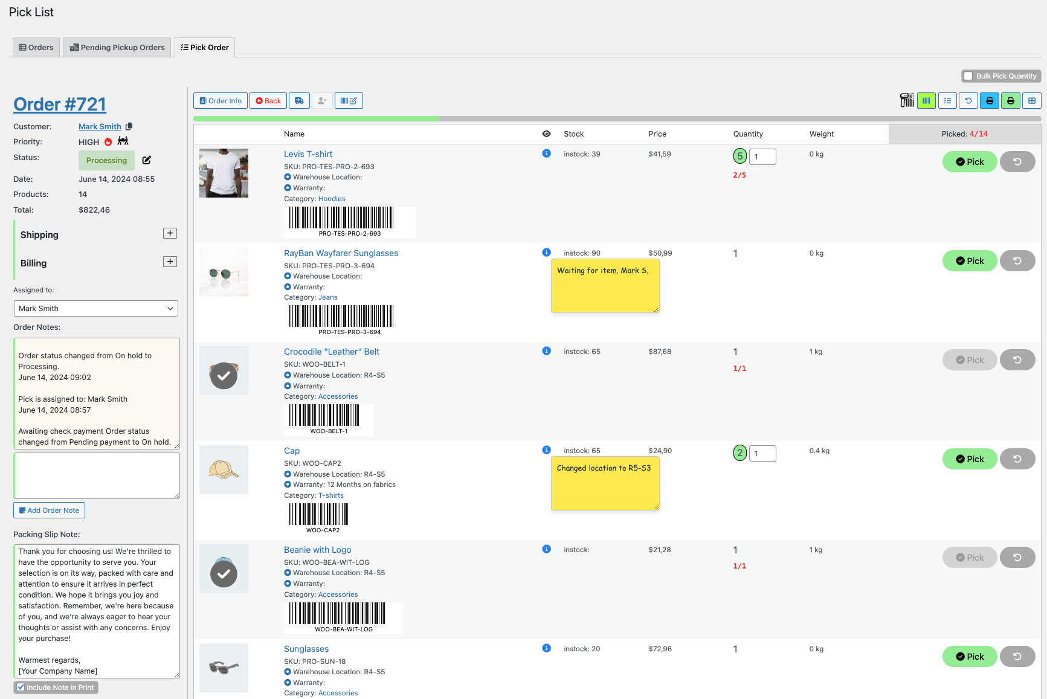This screenshot has height=699, width=1047.
Task: Toggle the green barcode display icon
Action: (926, 100)
